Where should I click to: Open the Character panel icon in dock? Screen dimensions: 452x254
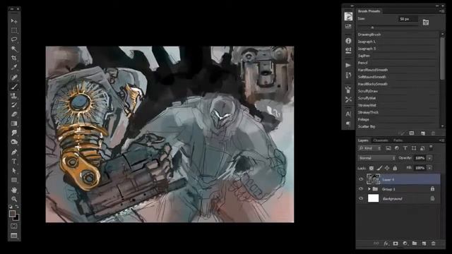[348, 114]
